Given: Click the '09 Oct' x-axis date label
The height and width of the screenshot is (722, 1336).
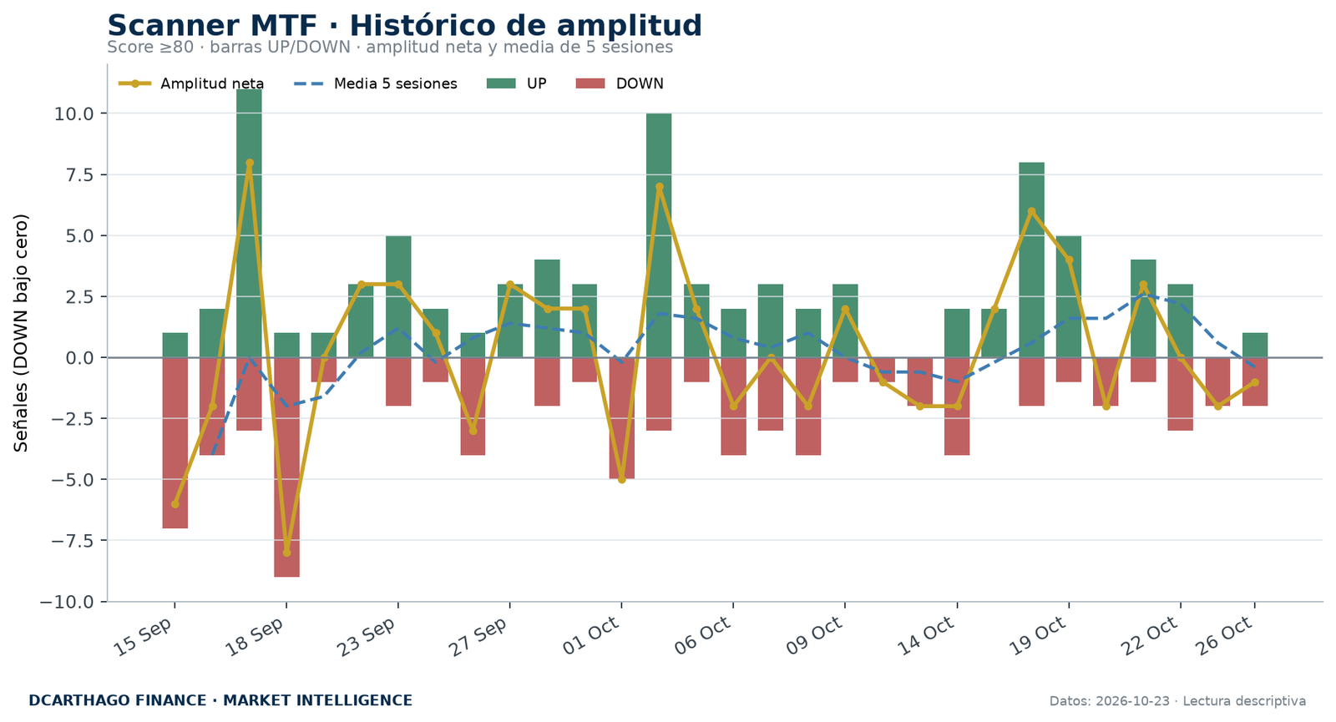Looking at the screenshot, I should (x=815, y=636).
